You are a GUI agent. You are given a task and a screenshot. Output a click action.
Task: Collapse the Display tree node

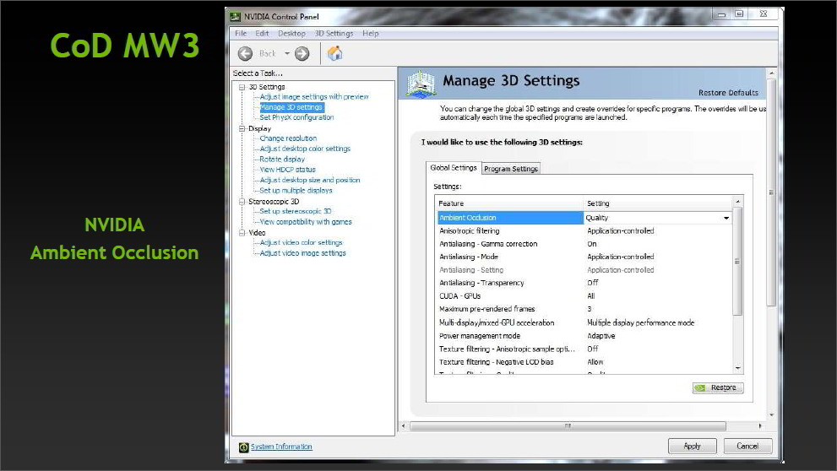[242, 128]
